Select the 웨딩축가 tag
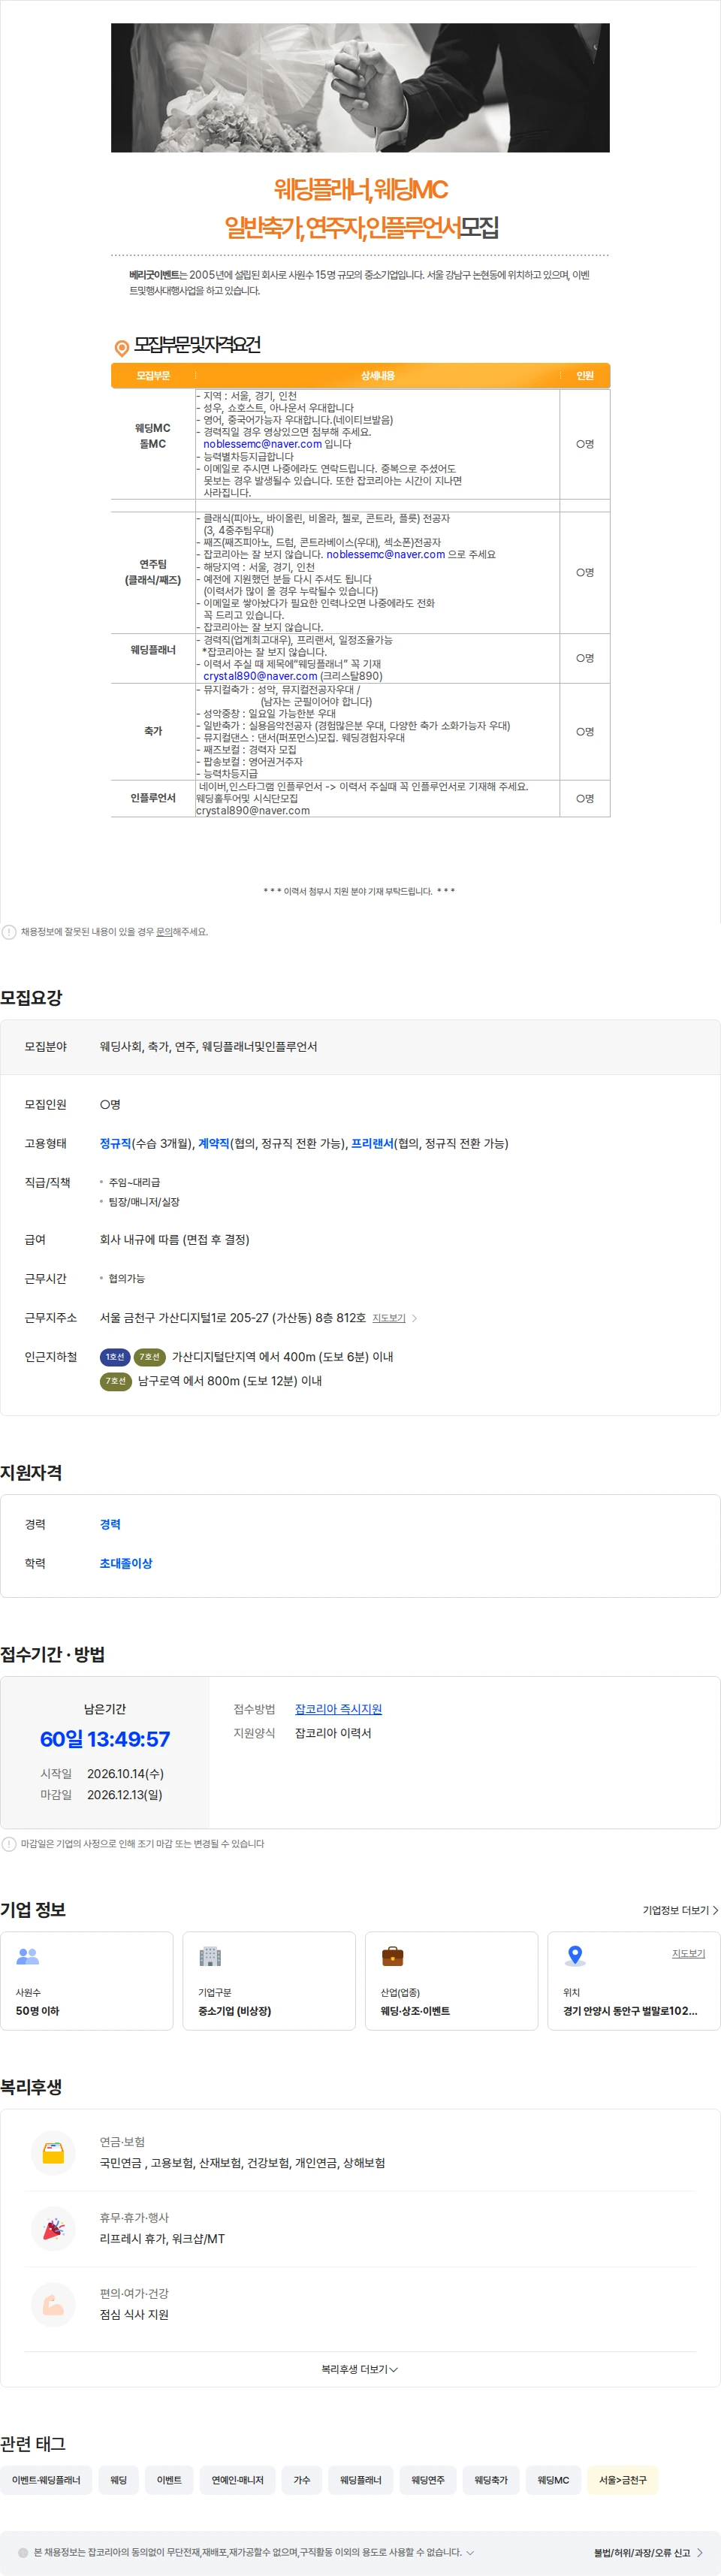This screenshot has width=721, height=2576. (491, 2480)
